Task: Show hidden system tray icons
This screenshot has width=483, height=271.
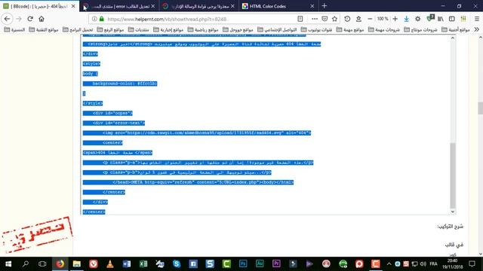Action: point(389,264)
